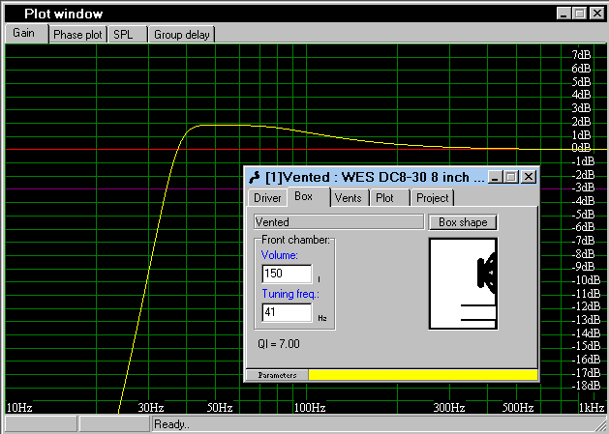Image resolution: width=609 pixels, height=434 pixels.
Task: Switch to the Vents tab
Action: pos(349,198)
